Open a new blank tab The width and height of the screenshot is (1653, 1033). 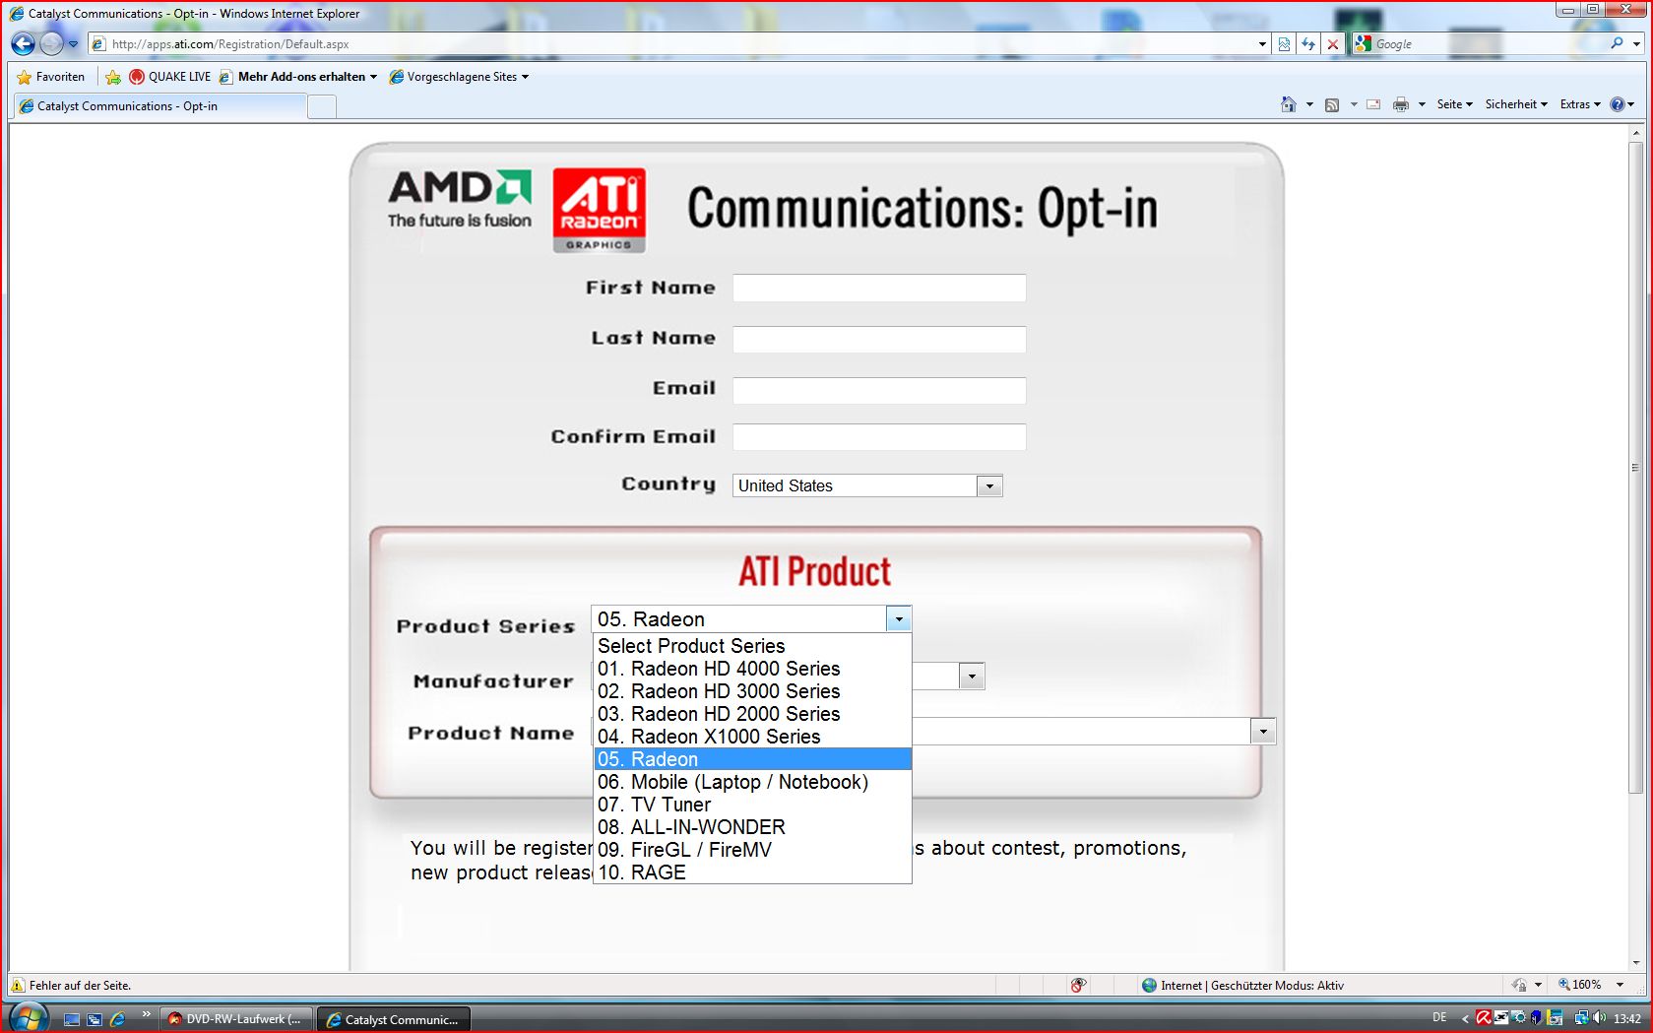322,106
